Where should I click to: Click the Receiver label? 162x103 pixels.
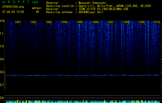pos(52,9)
